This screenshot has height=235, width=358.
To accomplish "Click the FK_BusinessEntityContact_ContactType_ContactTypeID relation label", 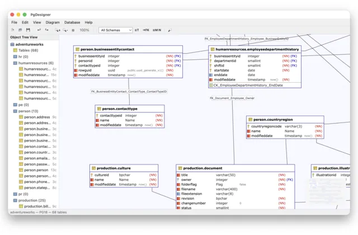I will click(129, 92).
